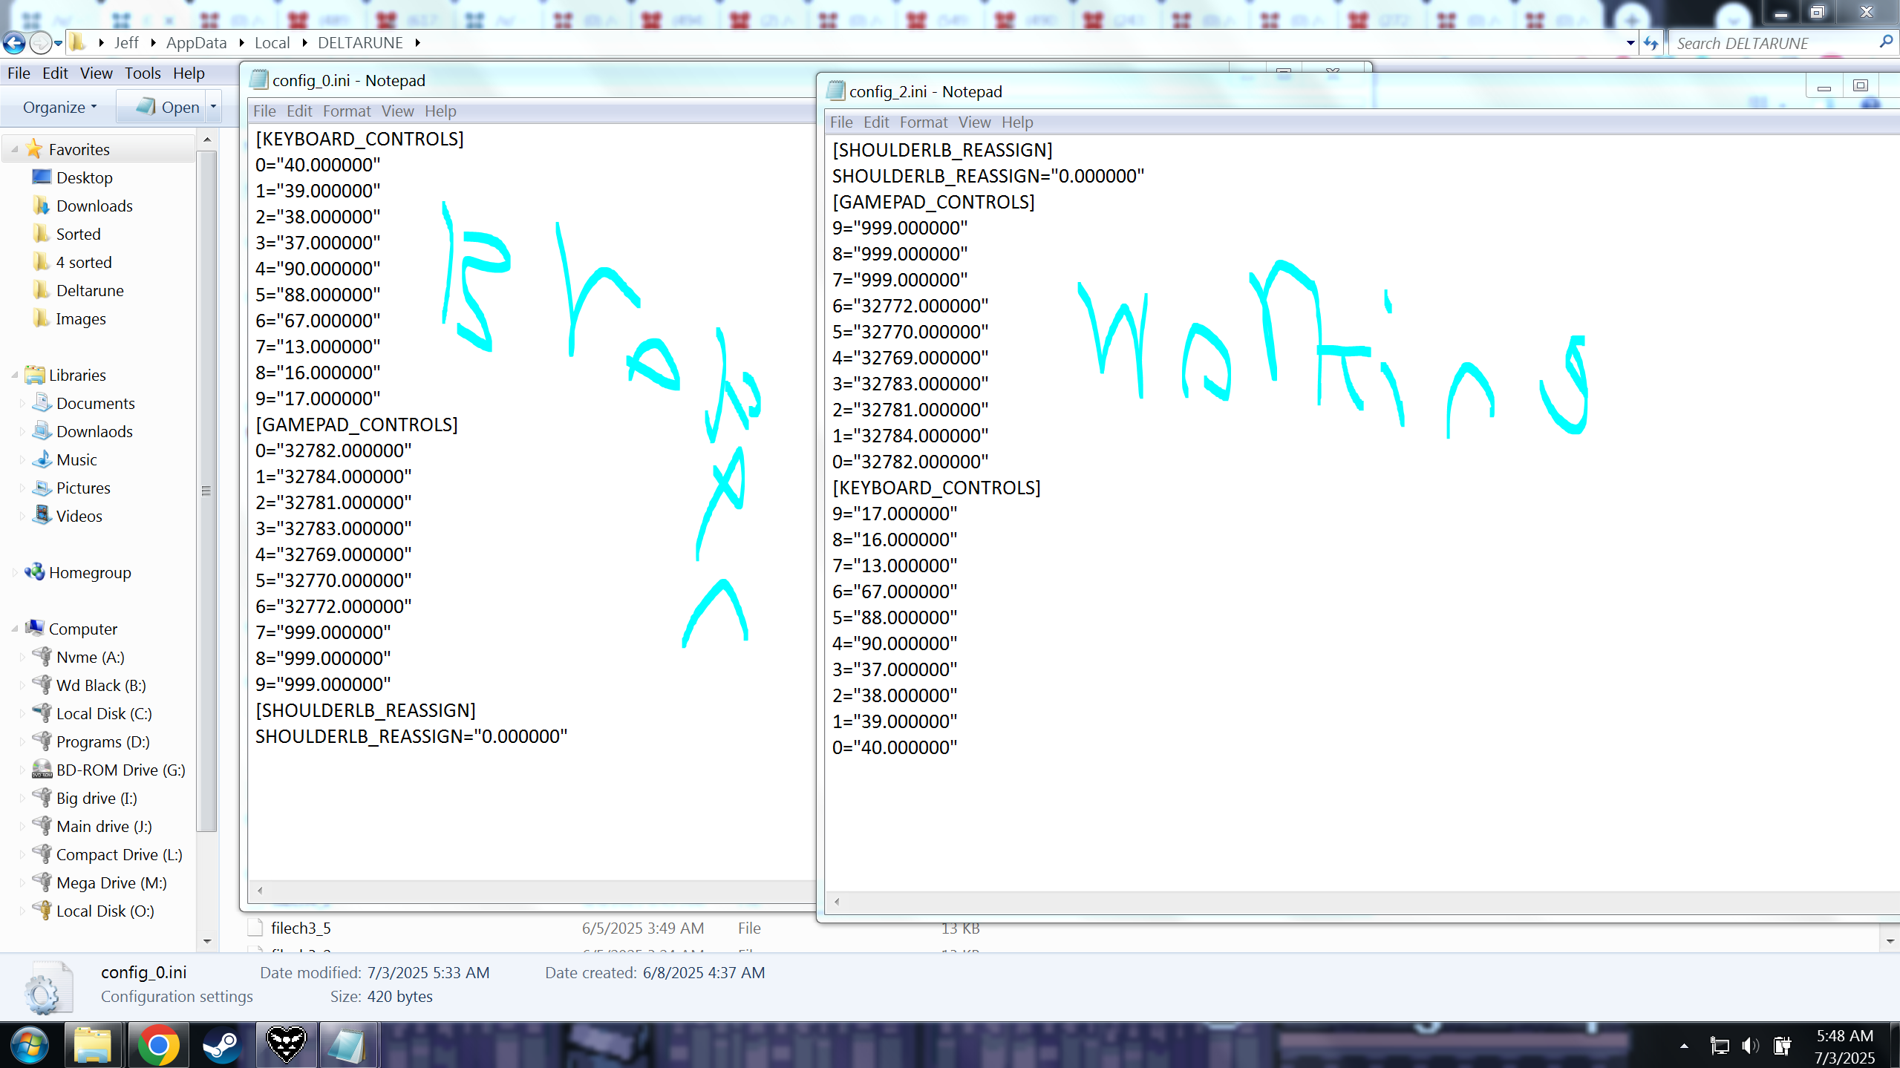Click the Local breadcrumb in the address bar
The image size is (1900, 1068).
tap(272, 43)
